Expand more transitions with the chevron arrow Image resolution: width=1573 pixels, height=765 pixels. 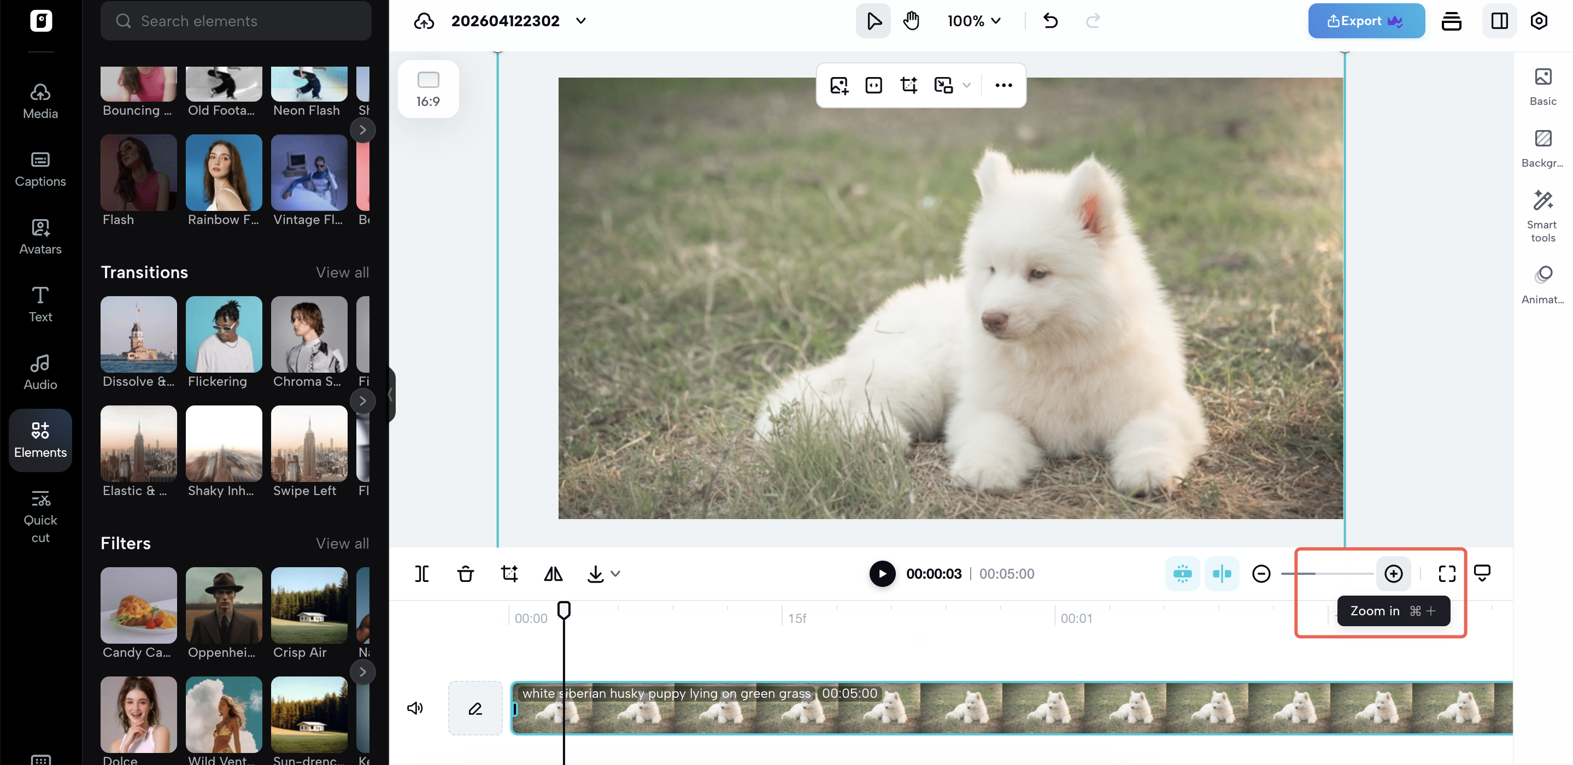point(364,401)
